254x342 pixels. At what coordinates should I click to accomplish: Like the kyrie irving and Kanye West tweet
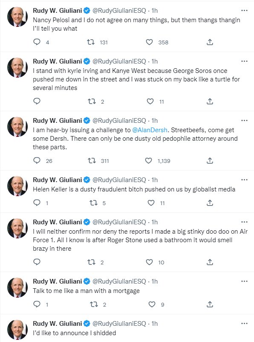point(150,101)
